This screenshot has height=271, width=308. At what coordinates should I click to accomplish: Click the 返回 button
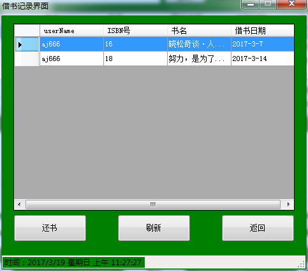258,228
